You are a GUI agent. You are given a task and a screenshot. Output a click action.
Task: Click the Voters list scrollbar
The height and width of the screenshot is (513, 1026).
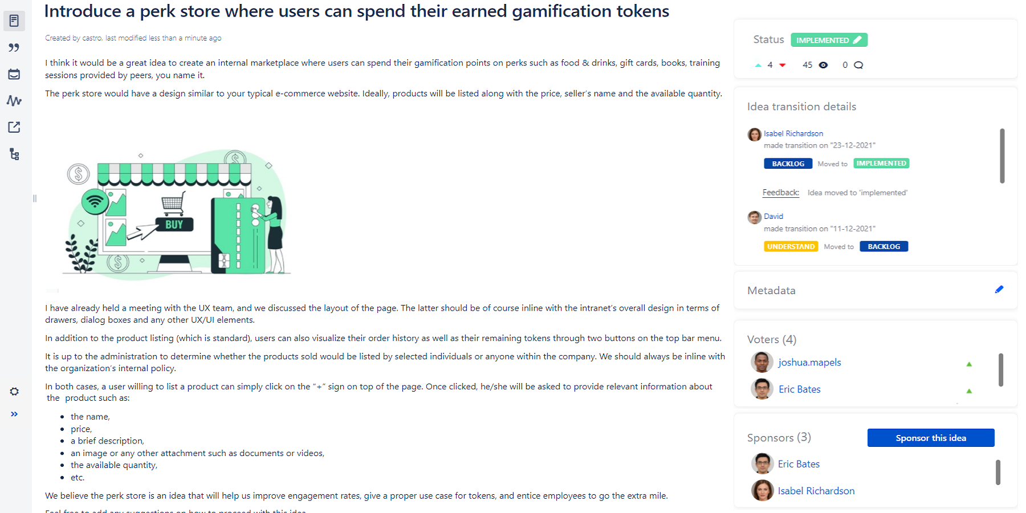1000,370
